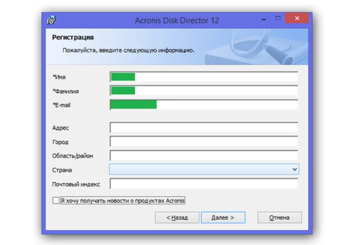Click the Страна label
The height and width of the screenshot is (245, 354).
click(62, 170)
